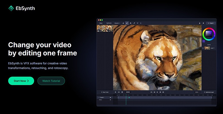The width and height of the screenshot is (223, 114).
Task: Pick a shade in the color wheel's inner square
Action: 209,34
